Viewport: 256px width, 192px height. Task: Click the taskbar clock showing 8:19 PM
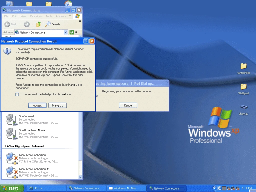click(x=246, y=188)
